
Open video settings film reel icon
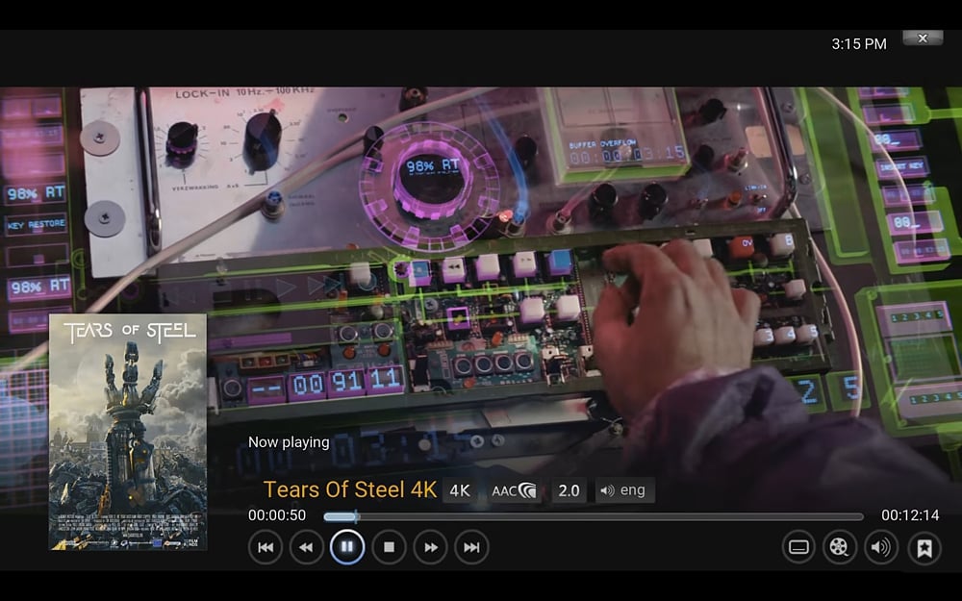(x=839, y=547)
